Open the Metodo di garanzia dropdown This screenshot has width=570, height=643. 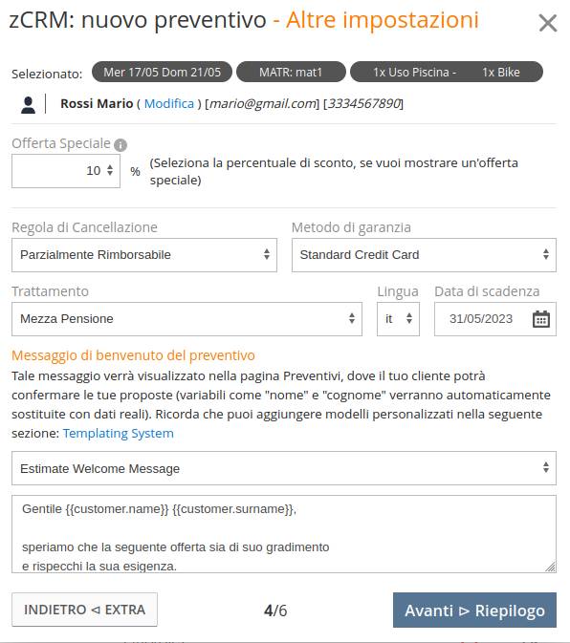pyautogui.click(x=424, y=255)
